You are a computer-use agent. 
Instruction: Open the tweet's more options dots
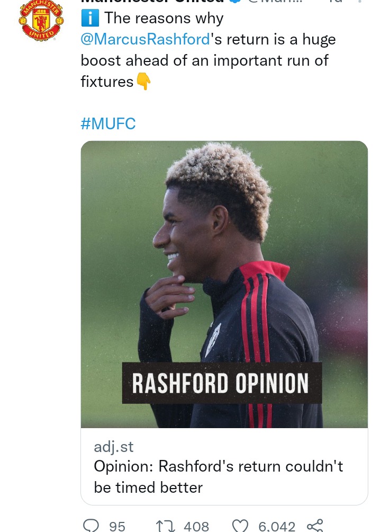coord(360,2)
